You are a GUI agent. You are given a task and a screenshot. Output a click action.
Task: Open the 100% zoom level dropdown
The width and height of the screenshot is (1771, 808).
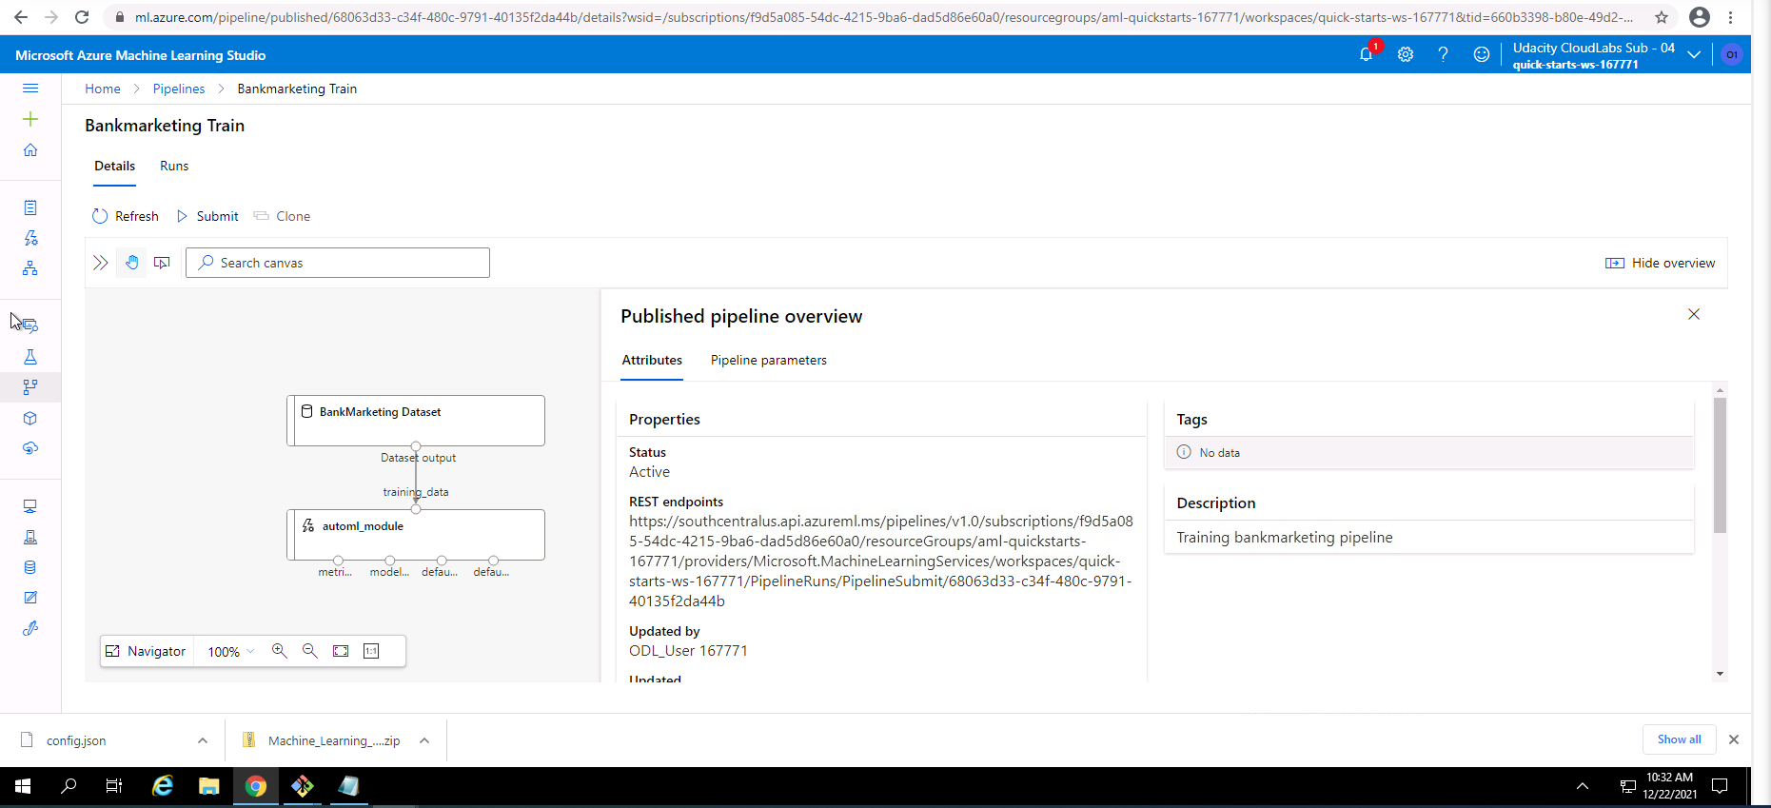click(x=231, y=652)
